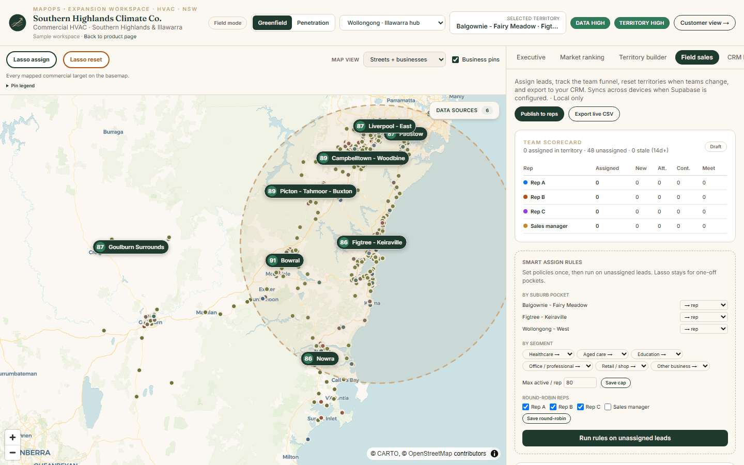Select the Figtree - Keiraville 86 pin
The height and width of the screenshot is (465, 744).
[371, 242]
